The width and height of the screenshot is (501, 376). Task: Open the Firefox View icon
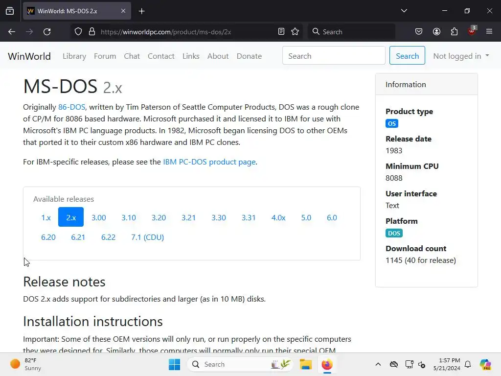tap(10, 11)
